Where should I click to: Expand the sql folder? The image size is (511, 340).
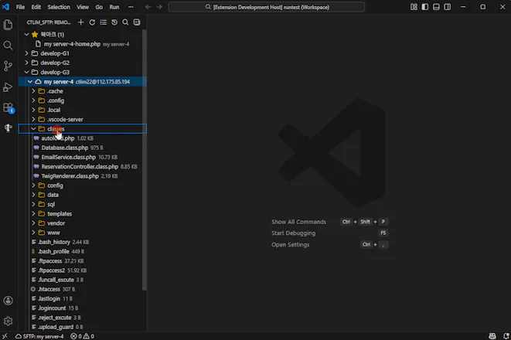tap(33, 204)
